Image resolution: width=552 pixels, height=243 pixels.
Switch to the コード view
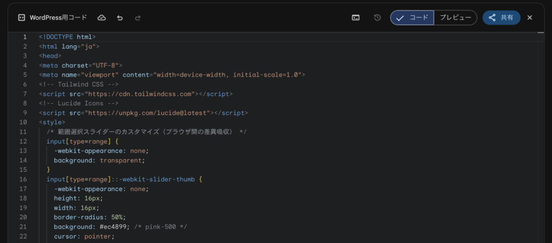pyautogui.click(x=412, y=18)
